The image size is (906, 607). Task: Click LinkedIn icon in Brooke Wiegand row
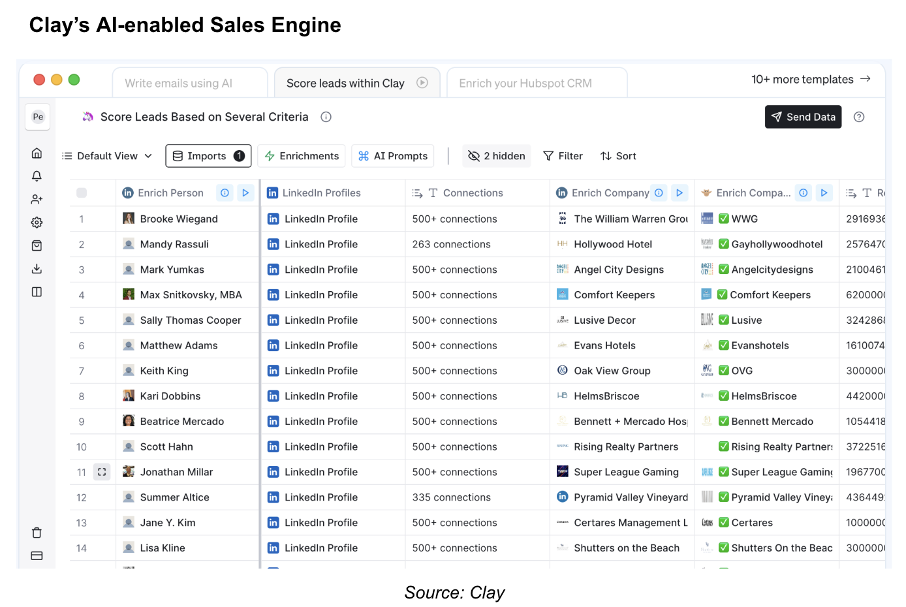click(x=273, y=219)
